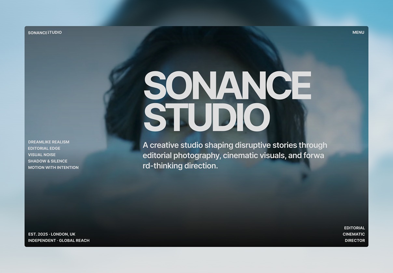The height and width of the screenshot is (273, 393).
Task: Click EST. 2025 · LONDON, UK in the footer
Action: coord(52,234)
